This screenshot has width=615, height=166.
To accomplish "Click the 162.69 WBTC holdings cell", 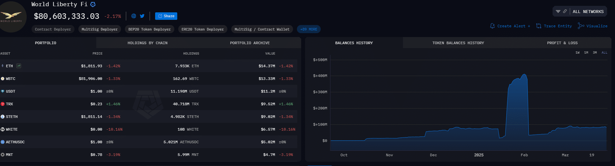I will (x=186, y=79).
